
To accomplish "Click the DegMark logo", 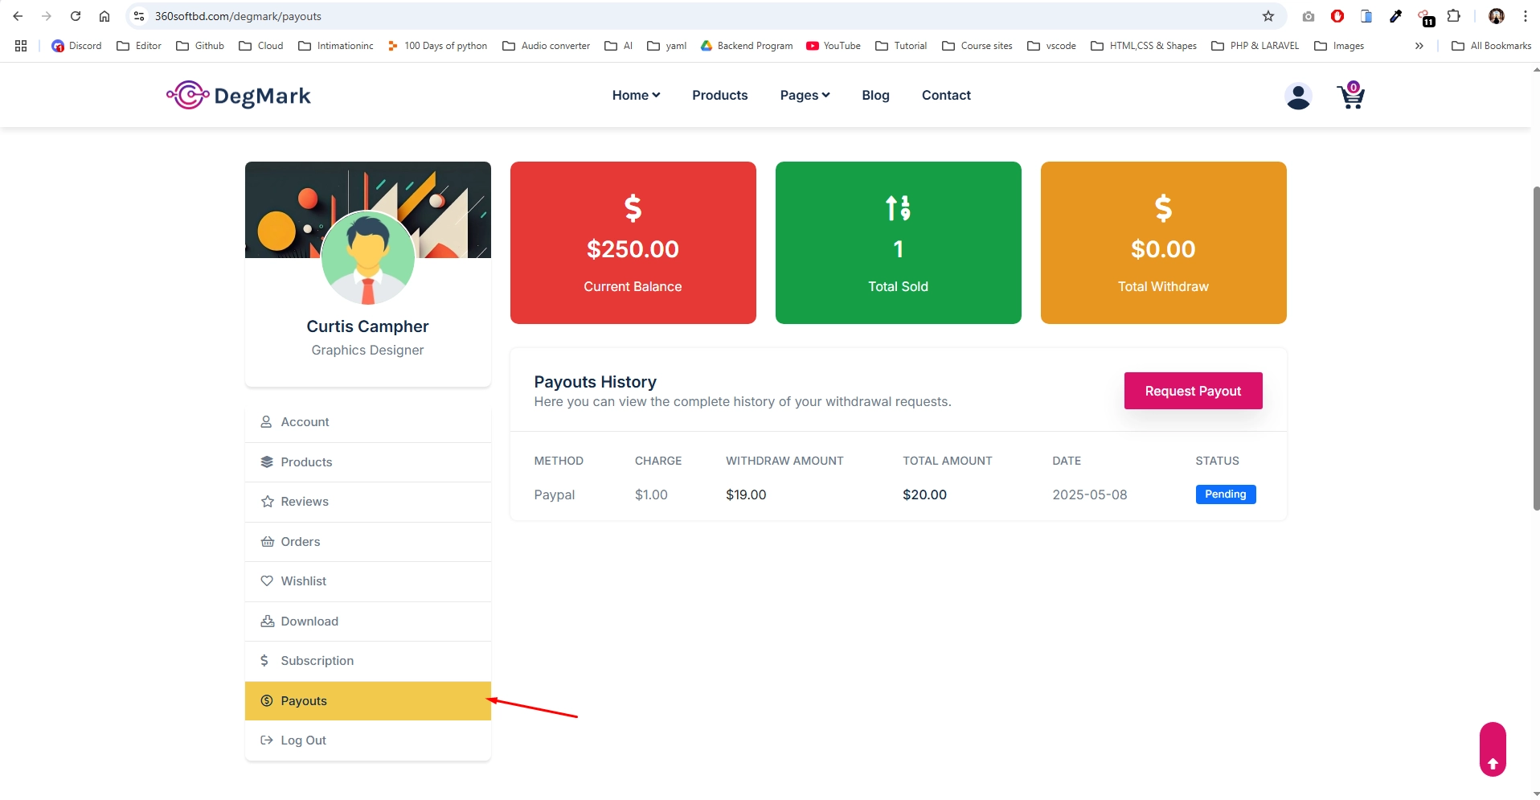I will click(x=239, y=96).
